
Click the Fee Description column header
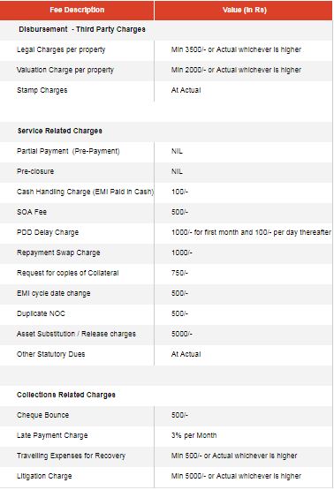tap(77, 10)
